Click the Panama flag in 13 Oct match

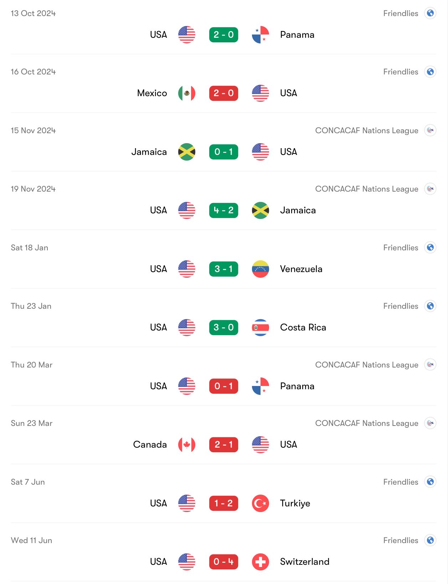261,35
